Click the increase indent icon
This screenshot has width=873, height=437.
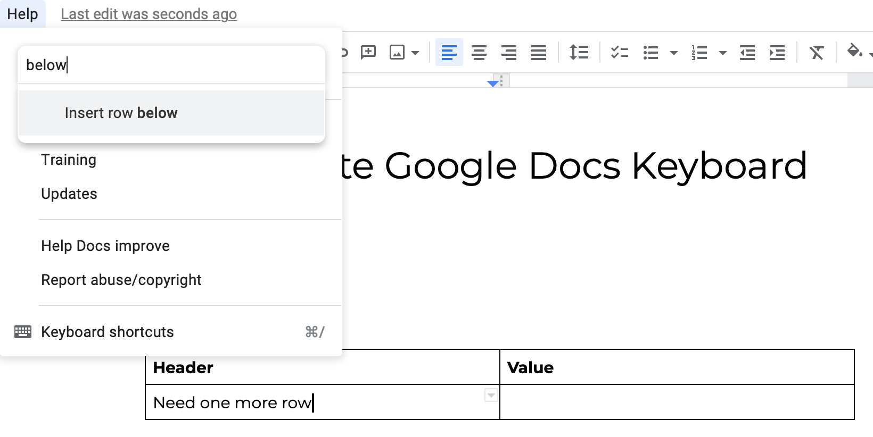[777, 53]
